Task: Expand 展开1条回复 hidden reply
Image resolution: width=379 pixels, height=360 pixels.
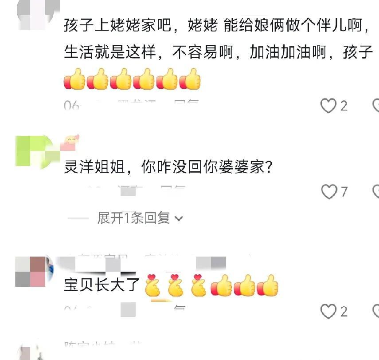Action: pyautogui.click(x=133, y=218)
